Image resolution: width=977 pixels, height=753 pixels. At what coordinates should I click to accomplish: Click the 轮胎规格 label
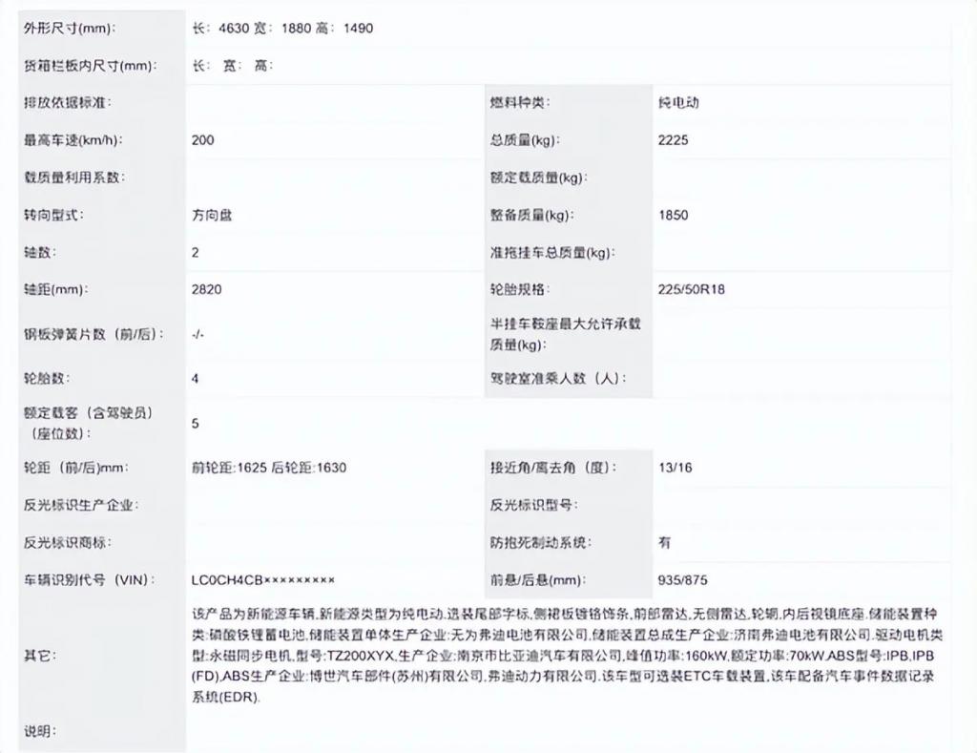[x=520, y=289]
